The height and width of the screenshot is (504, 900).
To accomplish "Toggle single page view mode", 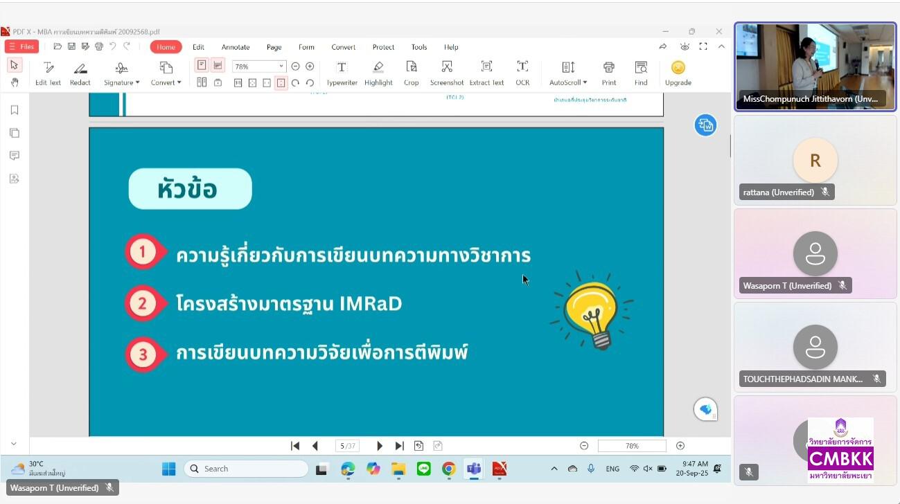I will tap(202, 65).
